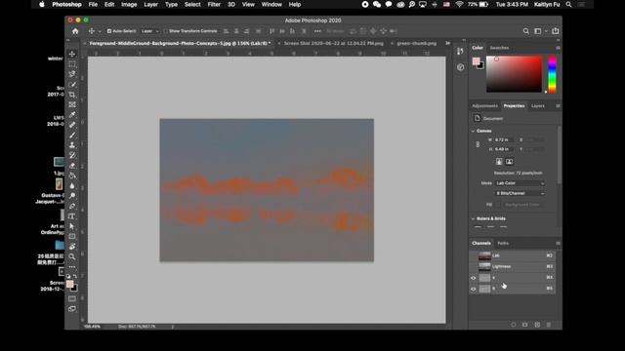The image size is (625, 351).
Task: Go to Photoshop Home screen
Action: pos(75,31)
